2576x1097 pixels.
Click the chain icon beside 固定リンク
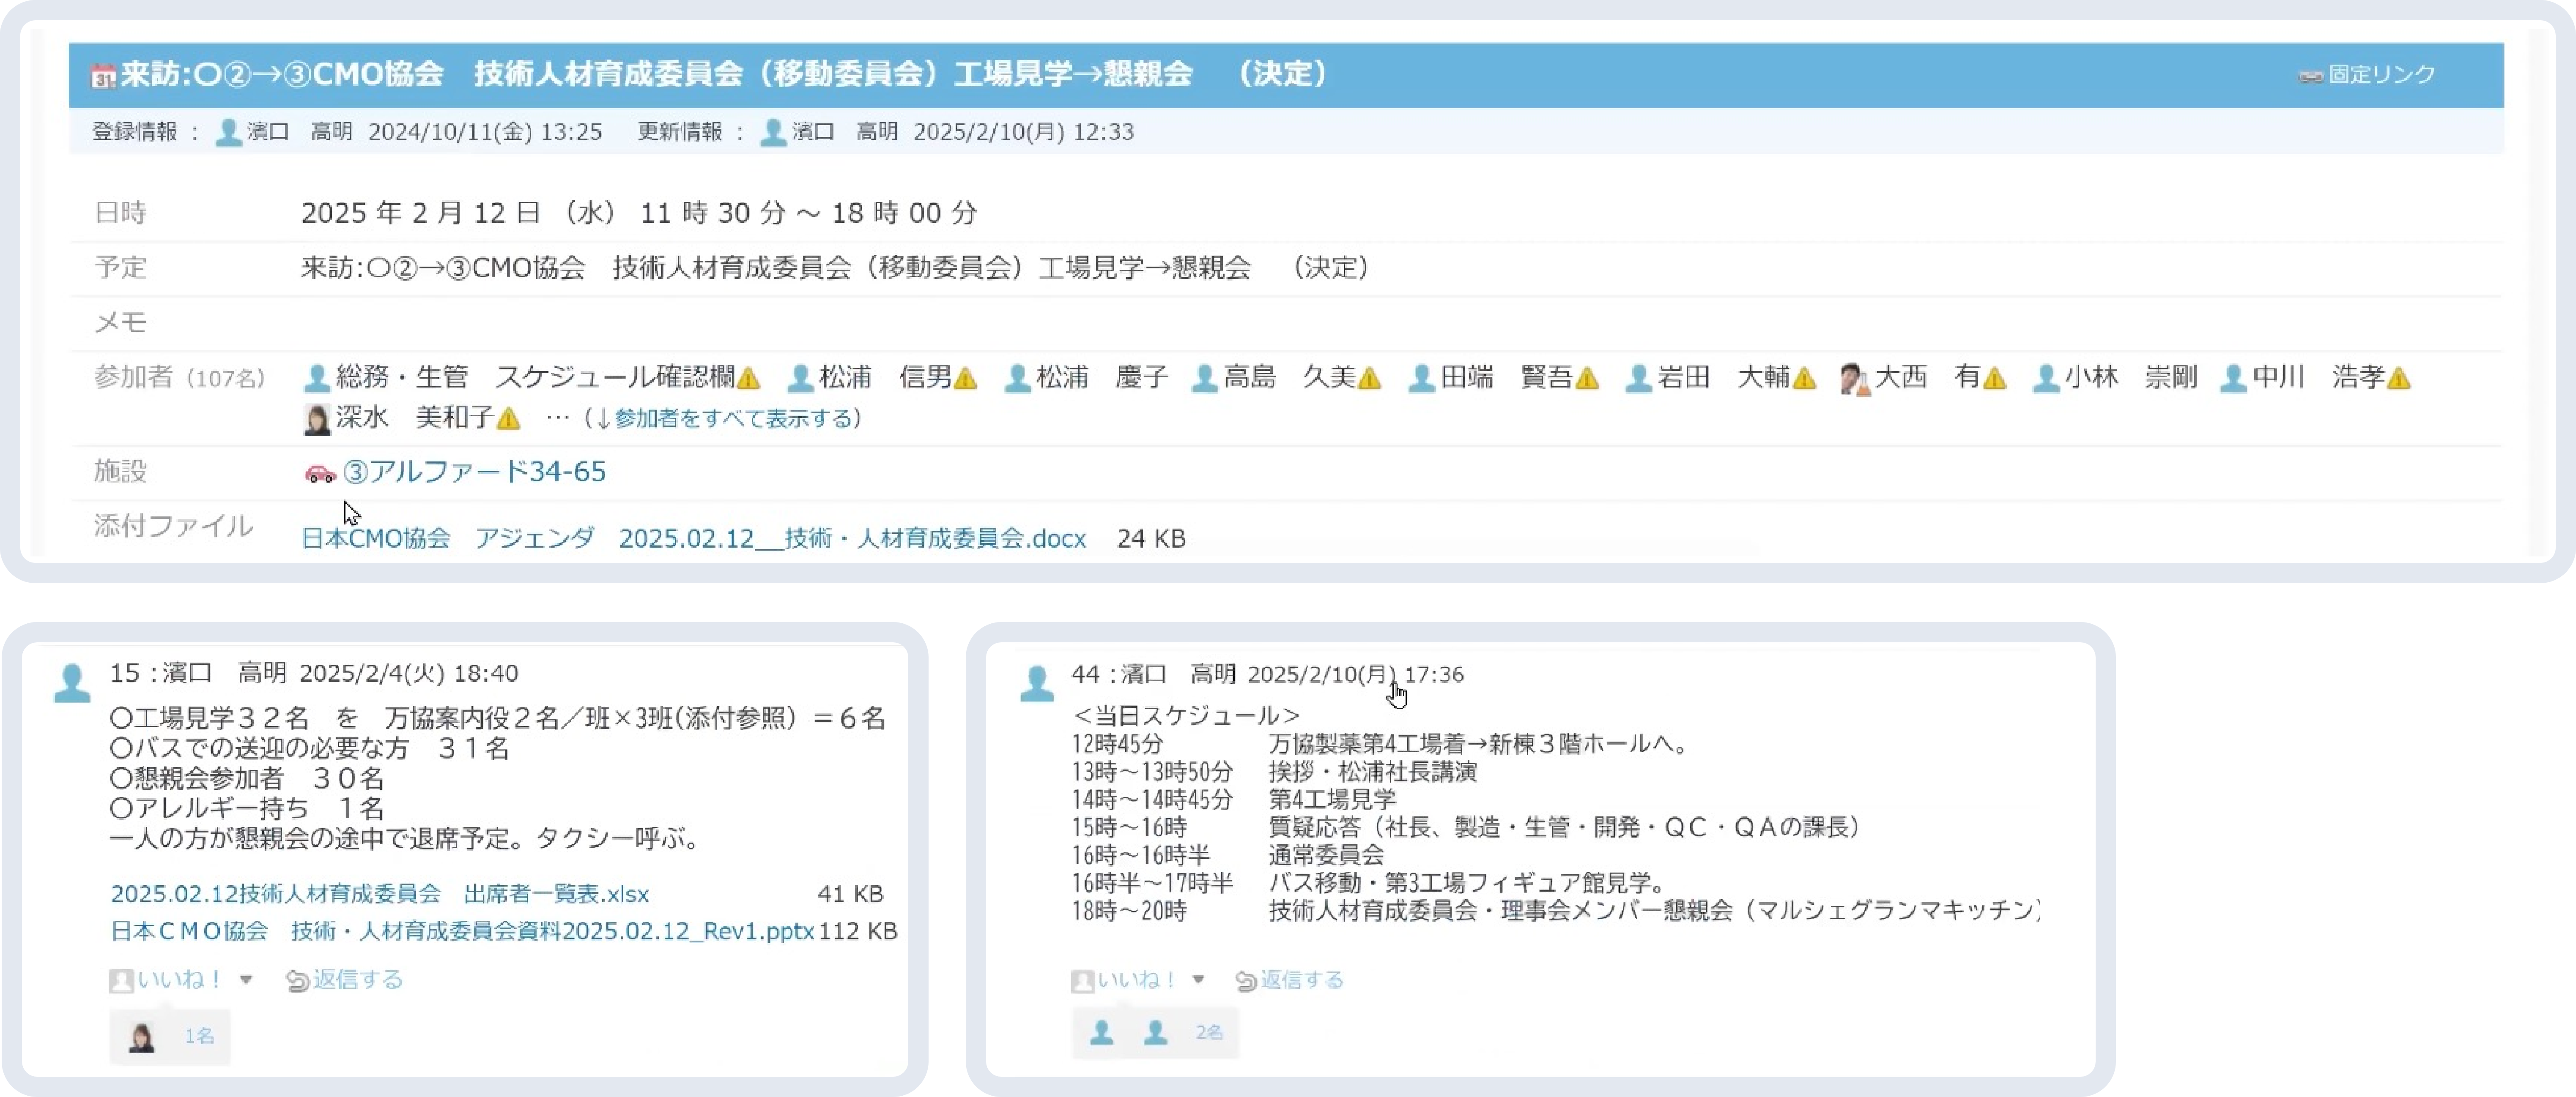2310,76
